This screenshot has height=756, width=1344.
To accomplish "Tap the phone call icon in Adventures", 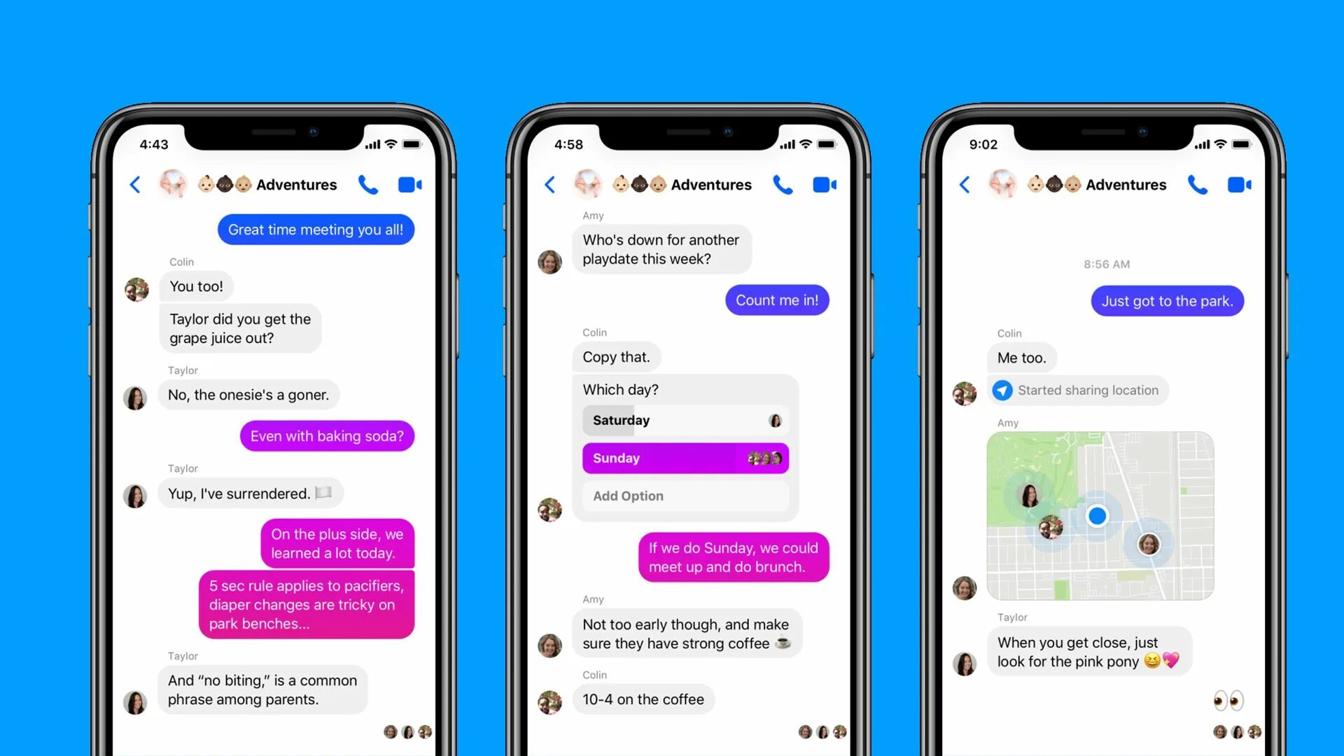I will [x=367, y=185].
